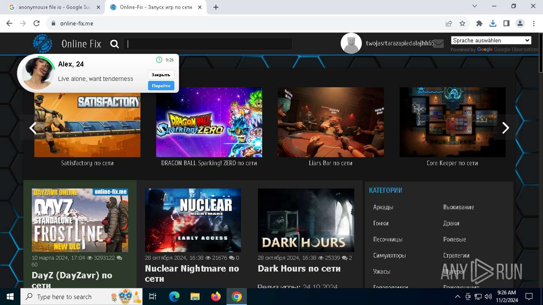Click the Windows taskbar search box
This screenshot has width=543, height=305.
81,297
